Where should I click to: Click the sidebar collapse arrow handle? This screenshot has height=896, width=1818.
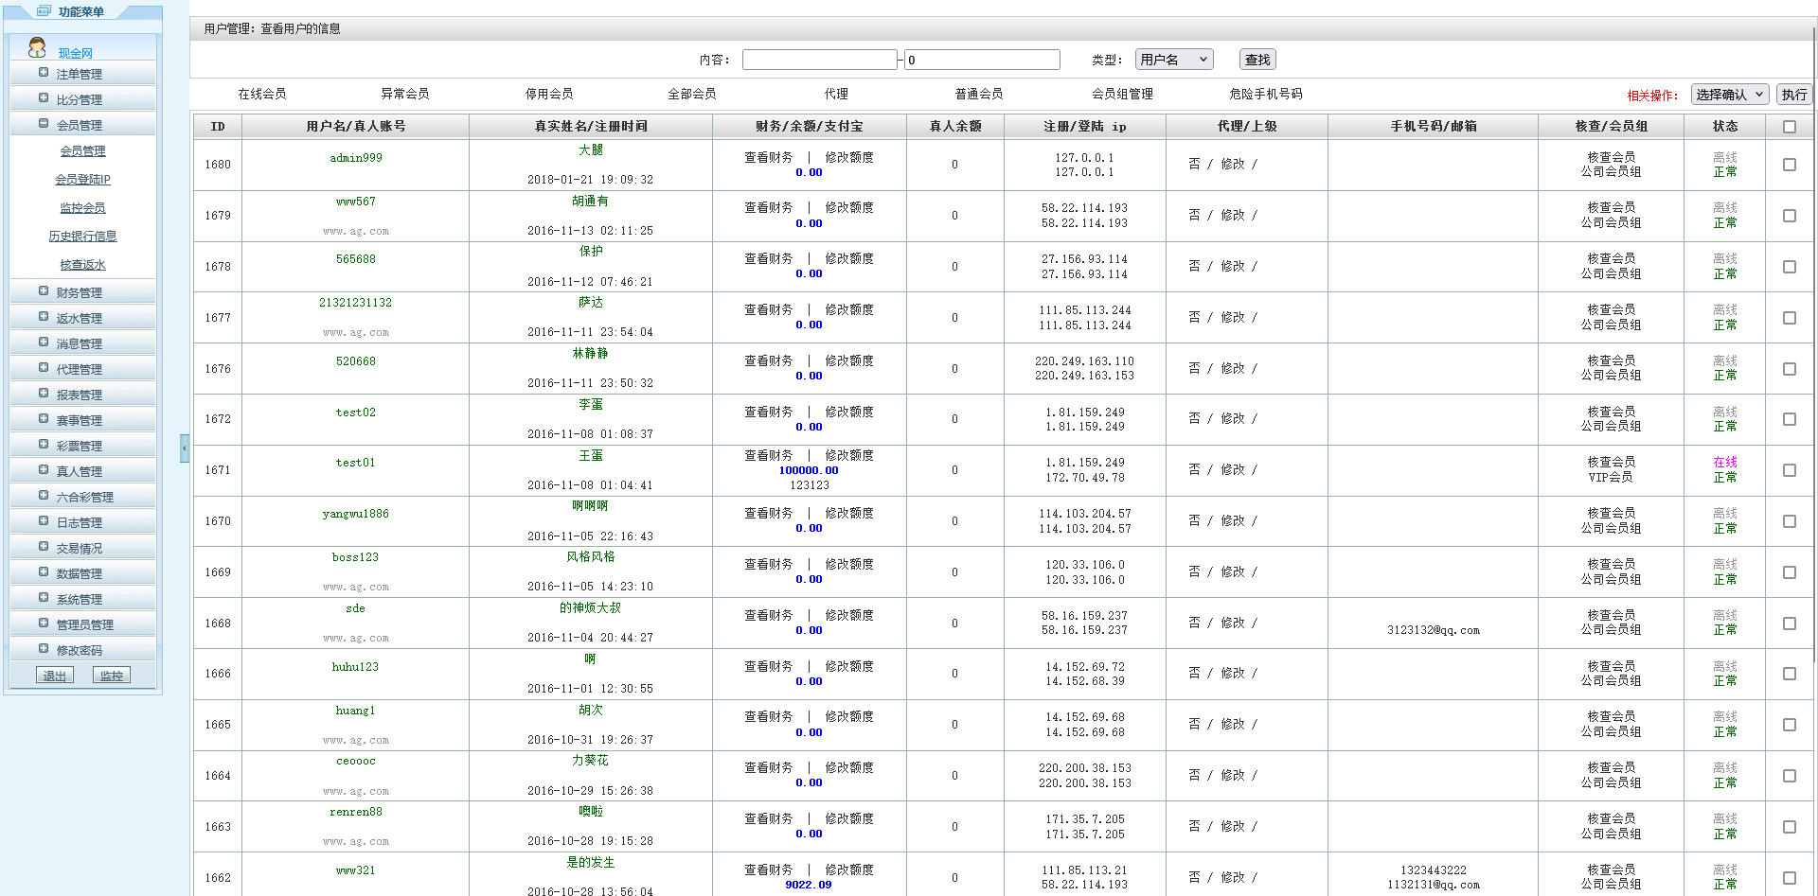click(185, 448)
